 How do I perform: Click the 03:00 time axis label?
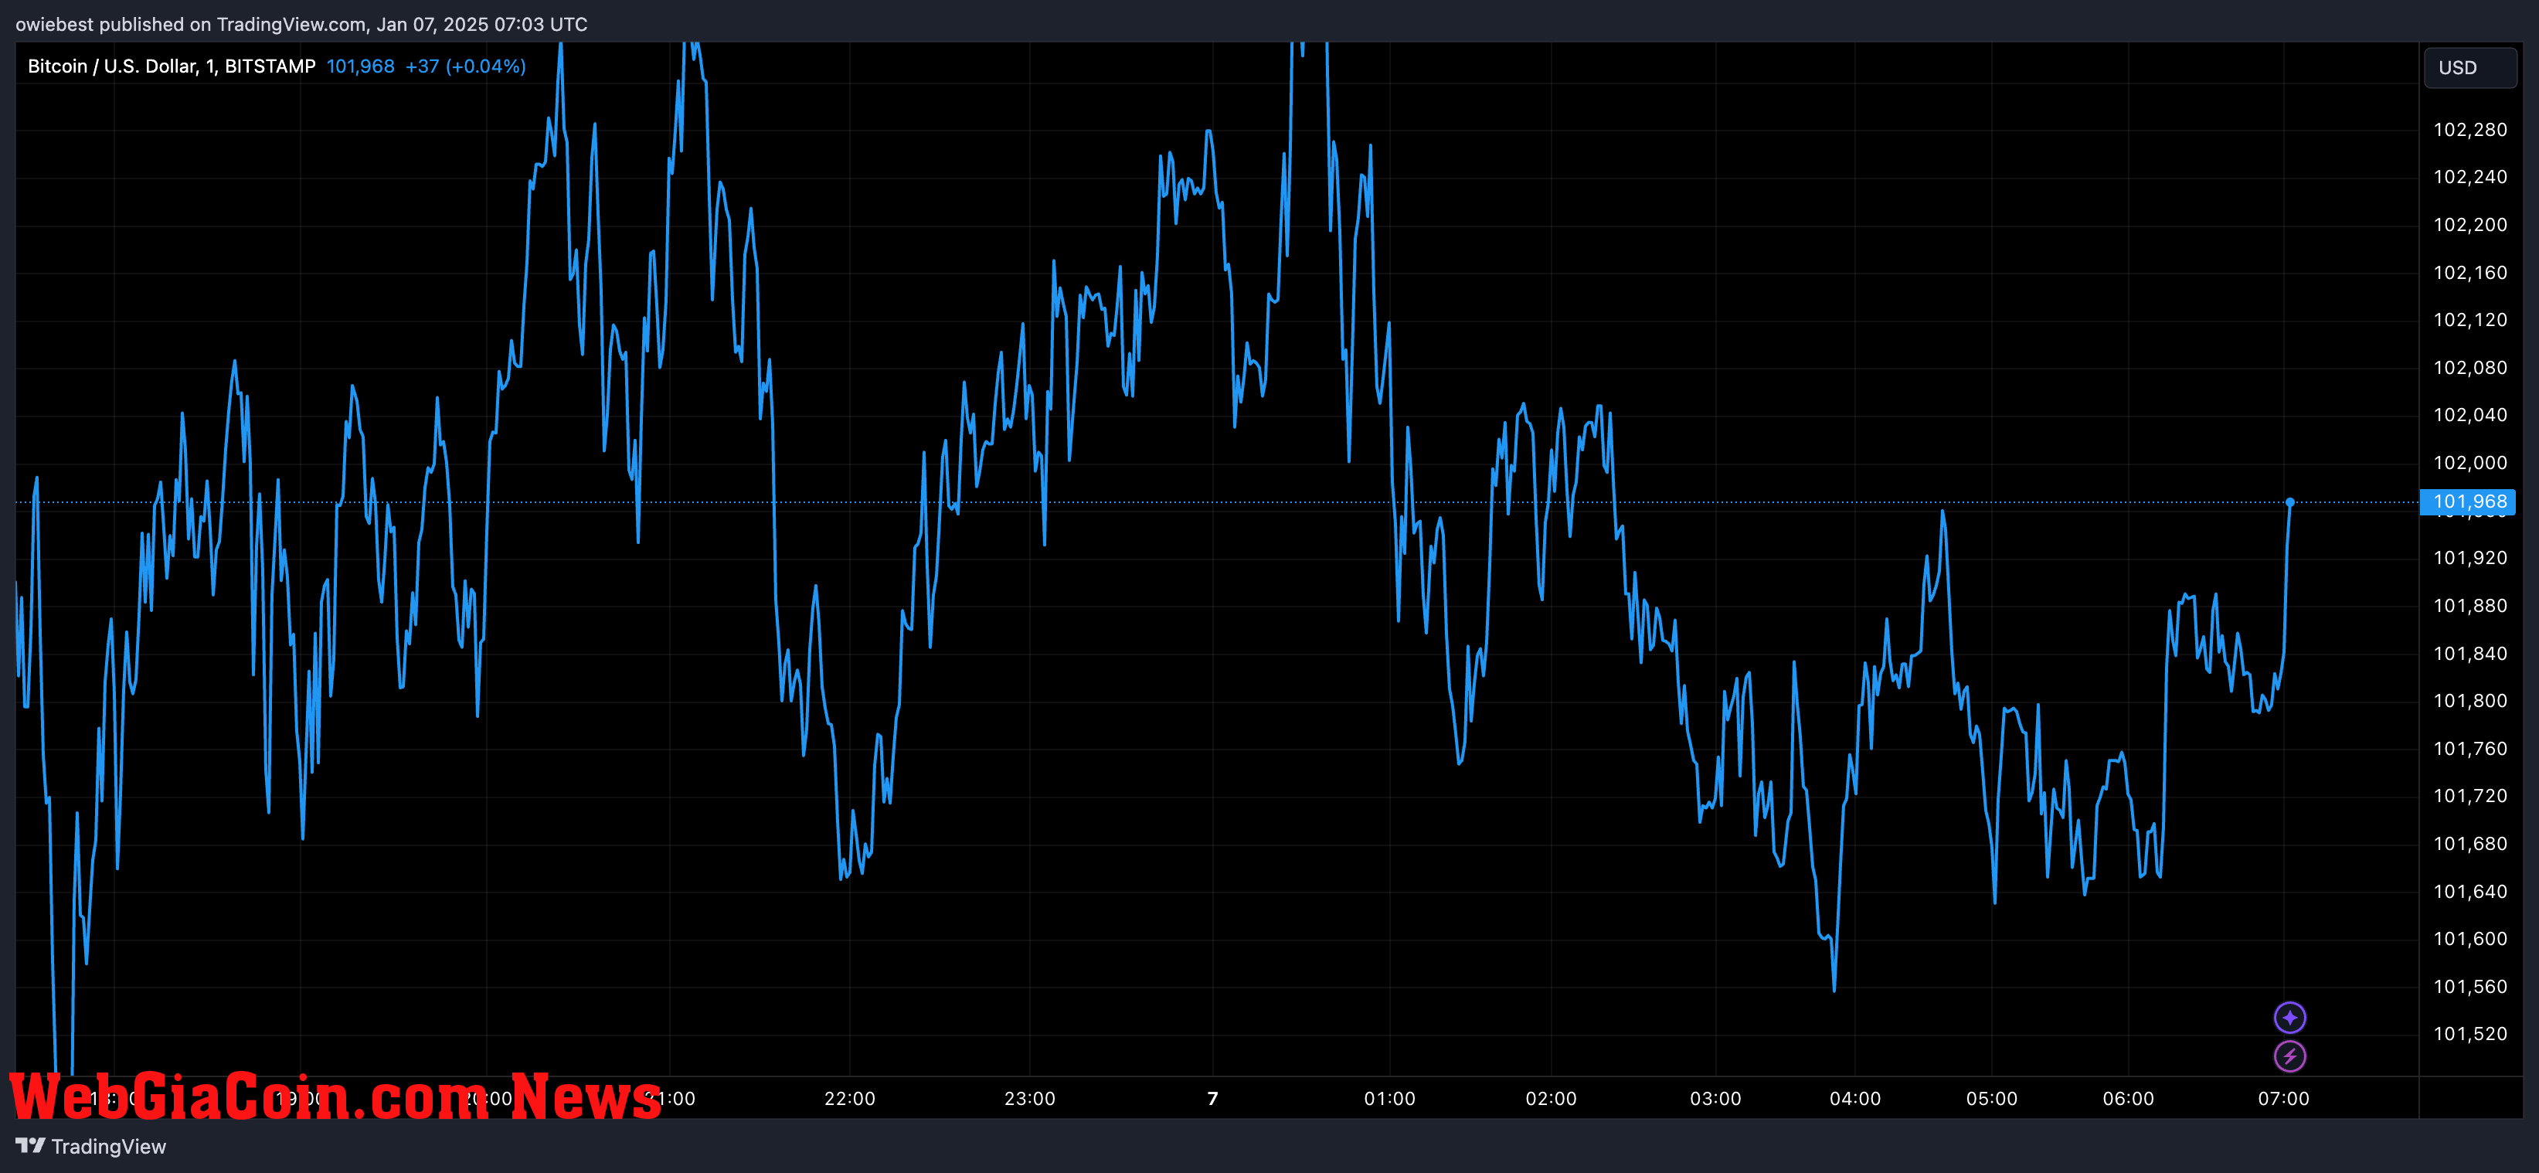(x=1716, y=1098)
